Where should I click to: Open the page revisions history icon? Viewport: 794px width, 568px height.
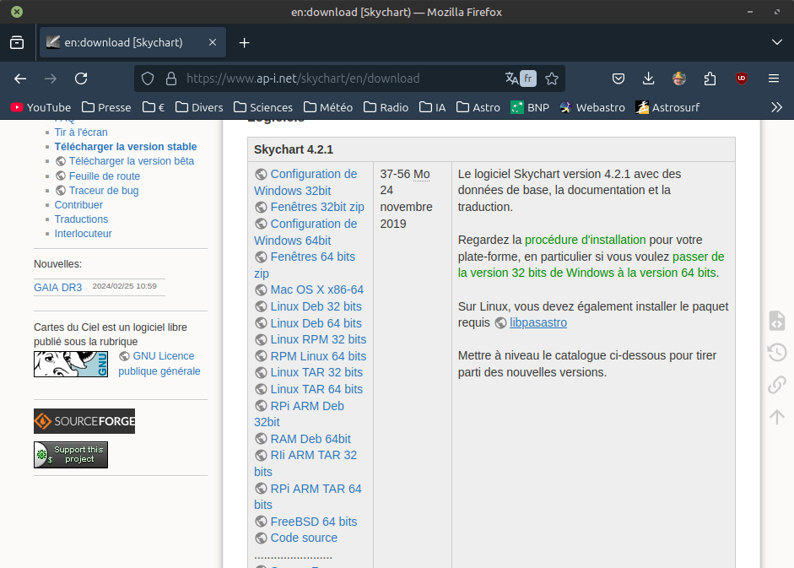coord(776,352)
